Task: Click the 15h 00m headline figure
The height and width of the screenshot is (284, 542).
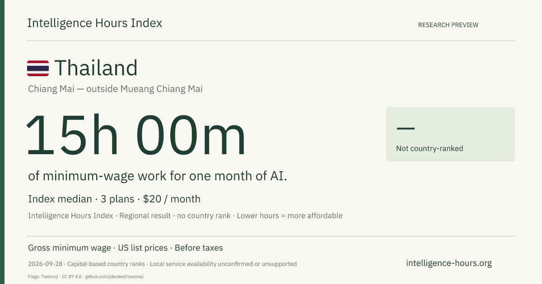Action: click(136, 135)
